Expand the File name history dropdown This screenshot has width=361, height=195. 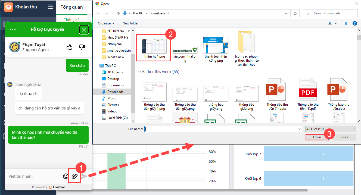point(300,129)
